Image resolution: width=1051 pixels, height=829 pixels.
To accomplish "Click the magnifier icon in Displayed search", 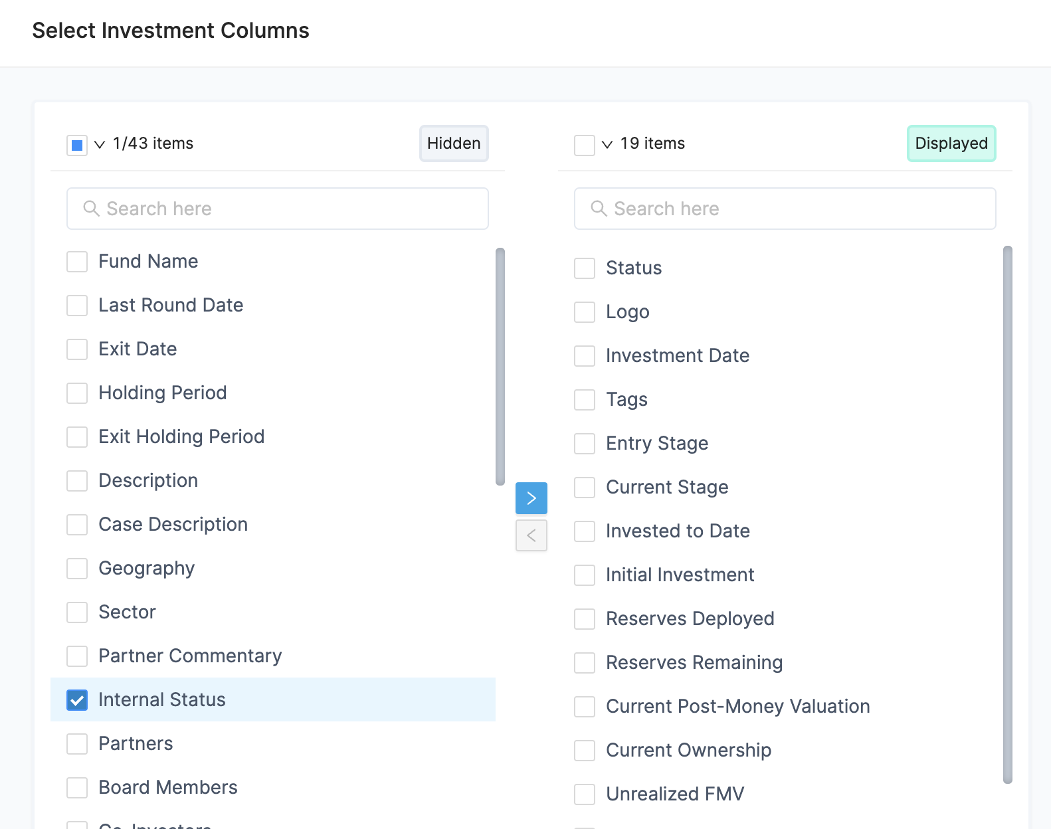I will pos(599,209).
